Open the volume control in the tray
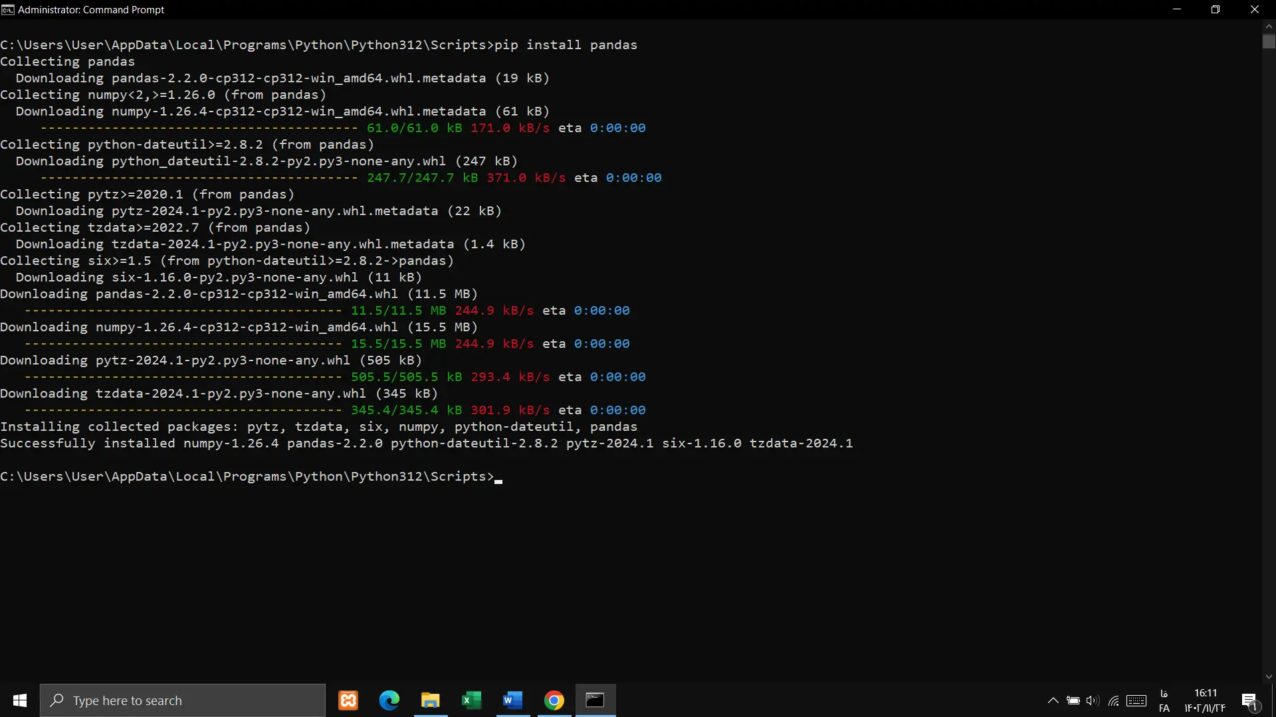Viewport: 1276px width, 717px height. [1093, 700]
